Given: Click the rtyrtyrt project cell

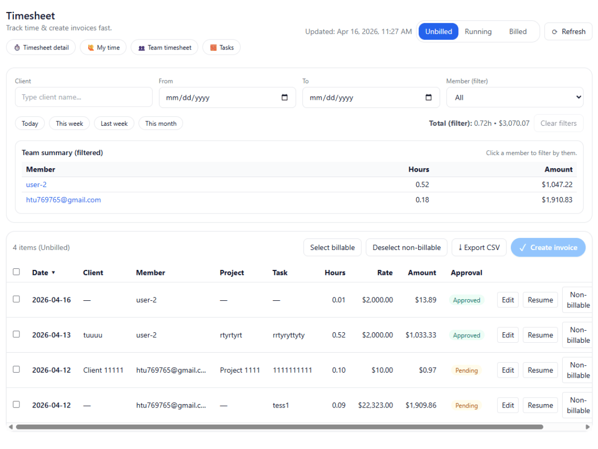Looking at the screenshot, I should pos(231,335).
